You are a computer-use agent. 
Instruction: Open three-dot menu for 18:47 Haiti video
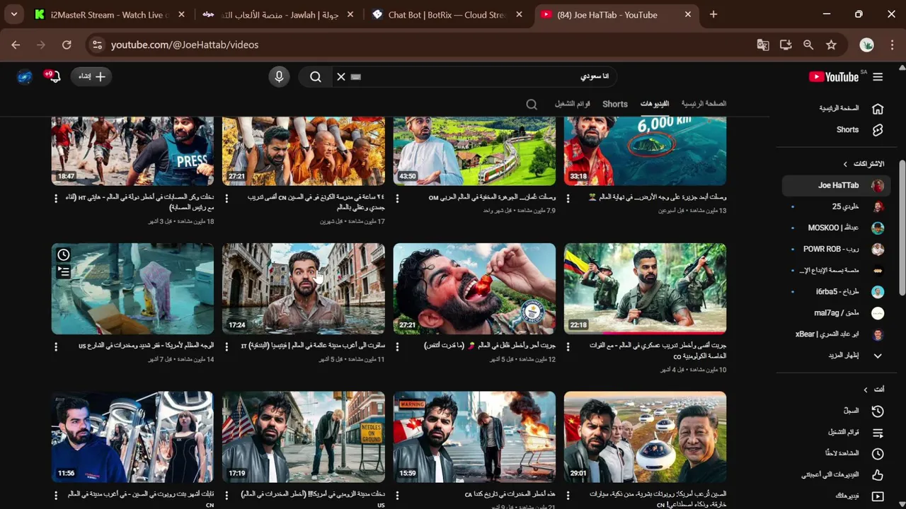click(56, 199)
